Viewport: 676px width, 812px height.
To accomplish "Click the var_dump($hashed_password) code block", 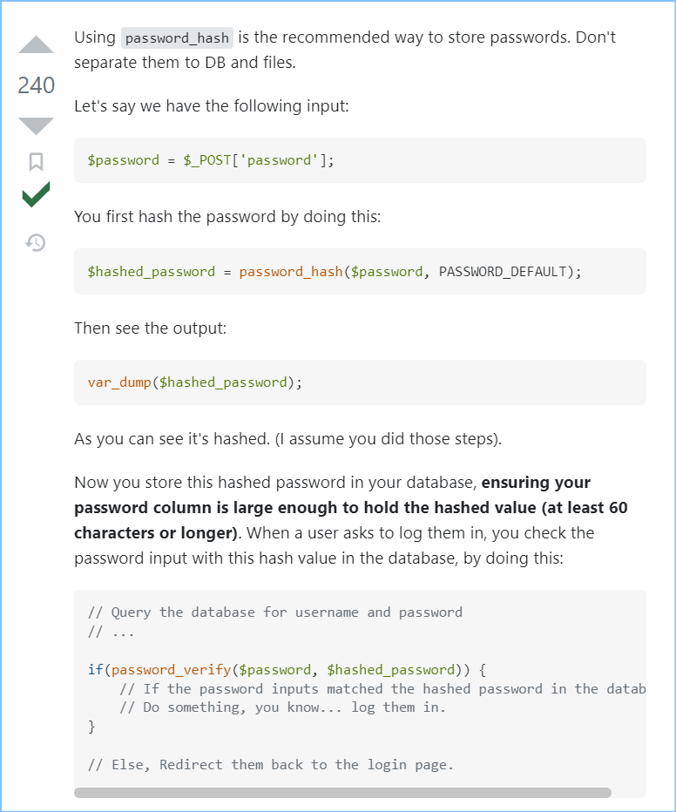I will tap(195, 382).
